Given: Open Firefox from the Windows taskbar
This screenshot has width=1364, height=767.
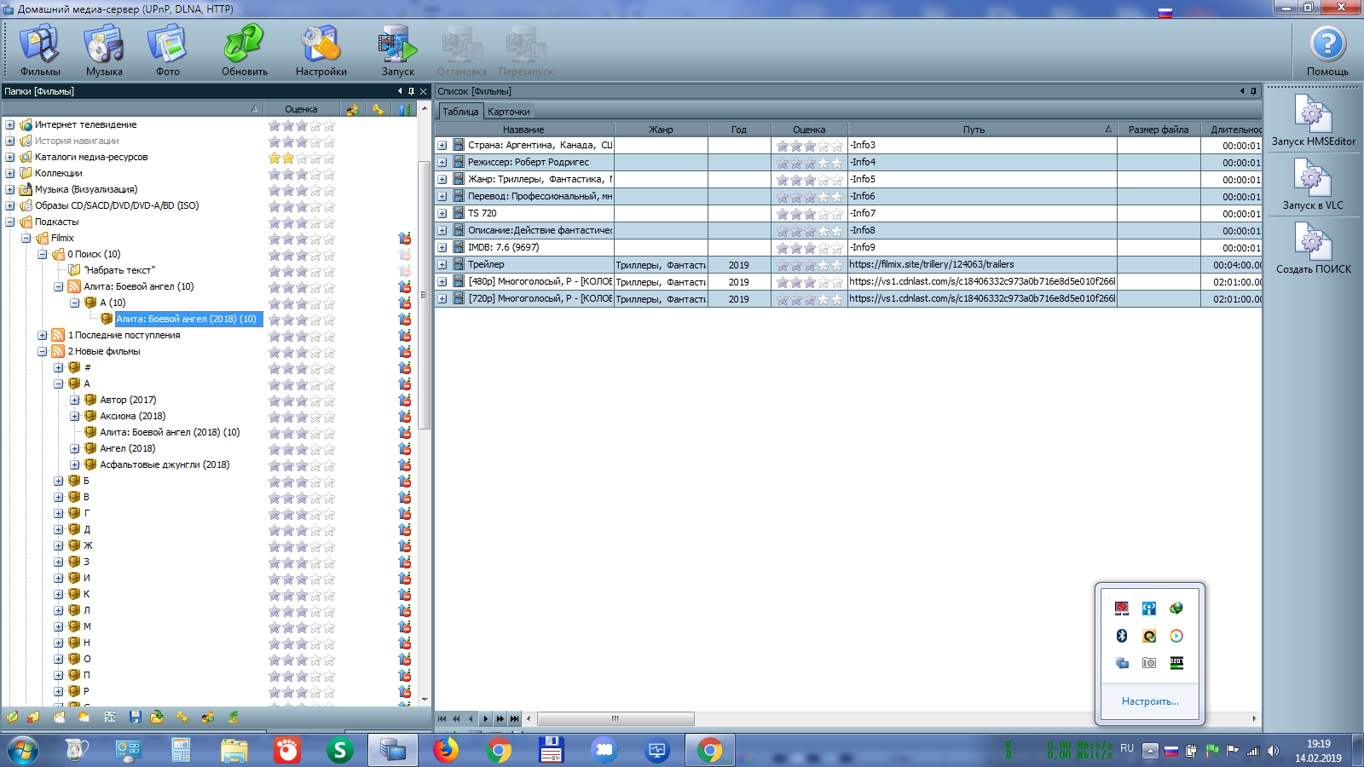Looking at the screenshot, I should (446, 750).
